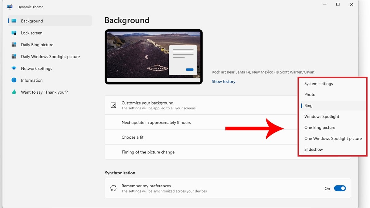Open the Customize your background section

pos(147,103)
